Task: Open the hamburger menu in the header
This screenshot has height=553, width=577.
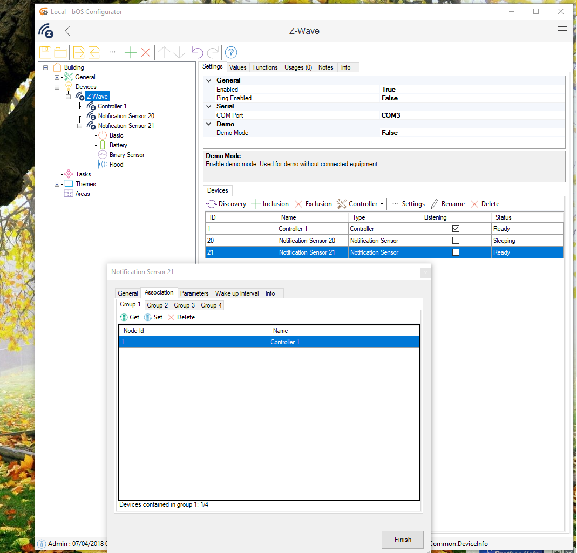Action: coord(562,31)
